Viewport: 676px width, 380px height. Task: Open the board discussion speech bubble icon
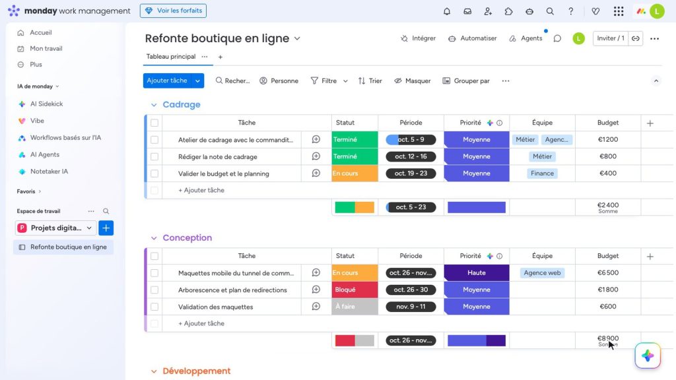point(557,38)
